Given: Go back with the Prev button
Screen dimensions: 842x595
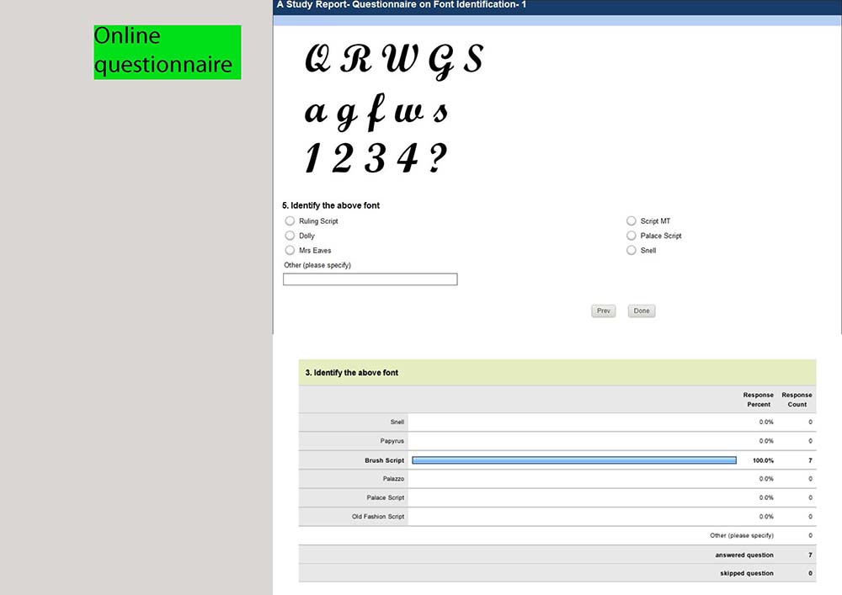Looking at the screenshot, I should click(x=604, y=311).
